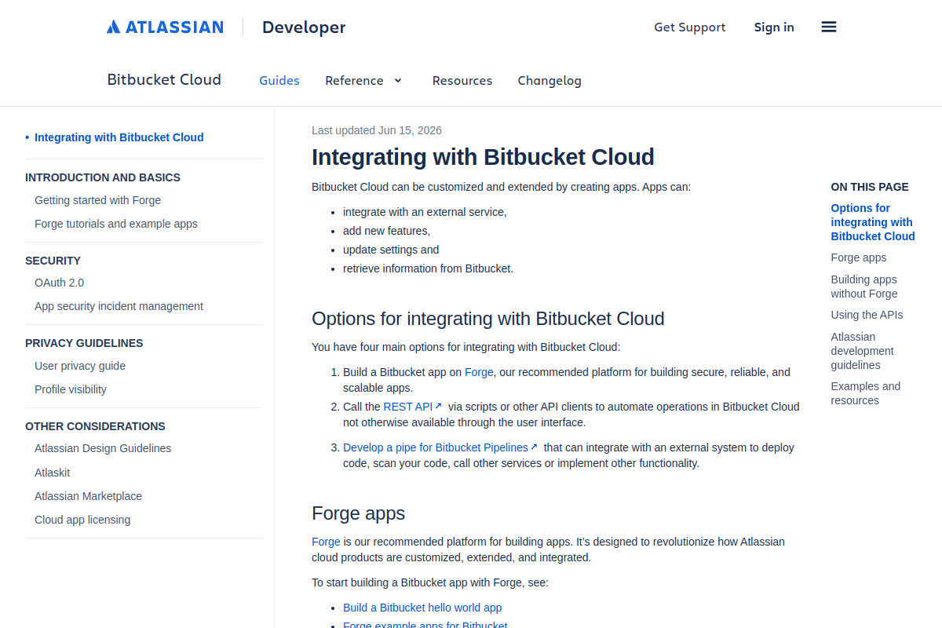Click the Atlassian logo

pyautogui.click(x=165, y=27)
